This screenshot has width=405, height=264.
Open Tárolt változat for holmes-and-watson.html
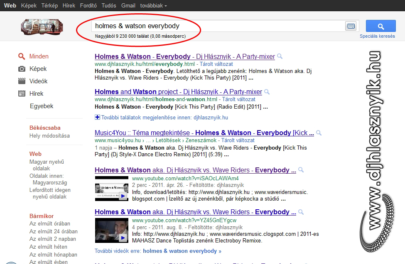coord(239,99)
